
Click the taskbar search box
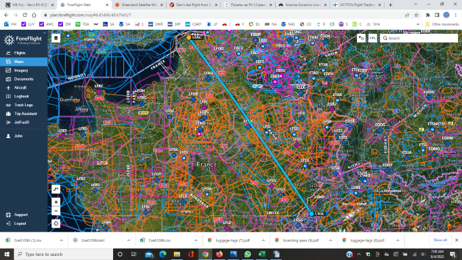[x=64, y=254]
